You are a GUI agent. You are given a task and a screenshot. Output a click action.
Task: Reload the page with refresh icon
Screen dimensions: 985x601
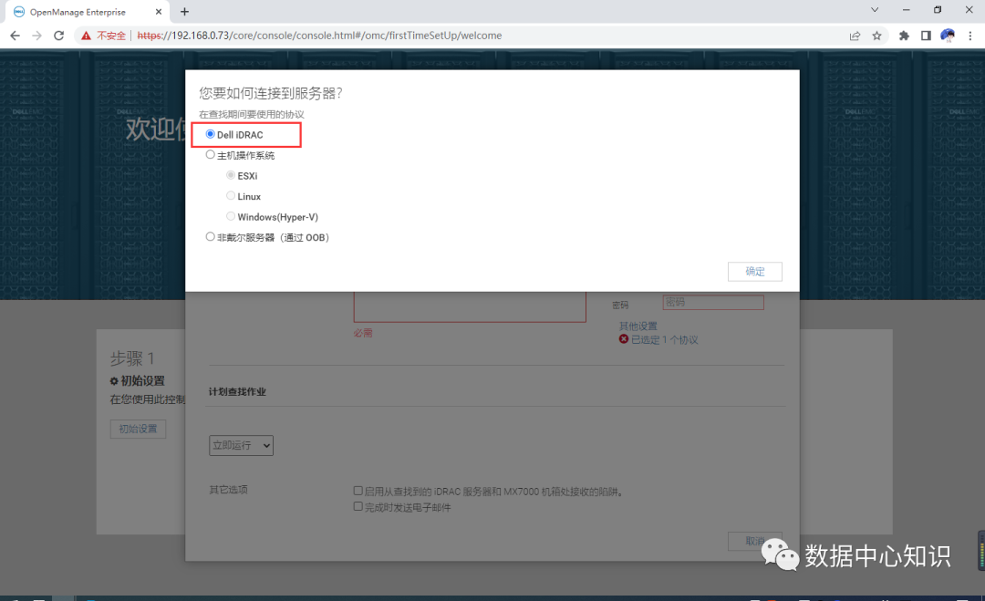[58, 36]
